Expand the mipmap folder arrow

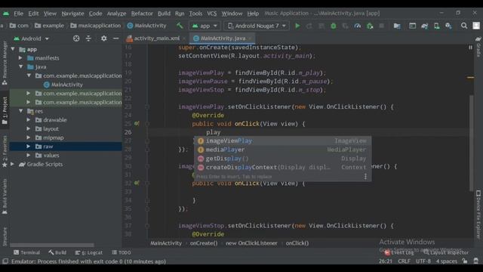pyautogui.click(x=29, y=138)
